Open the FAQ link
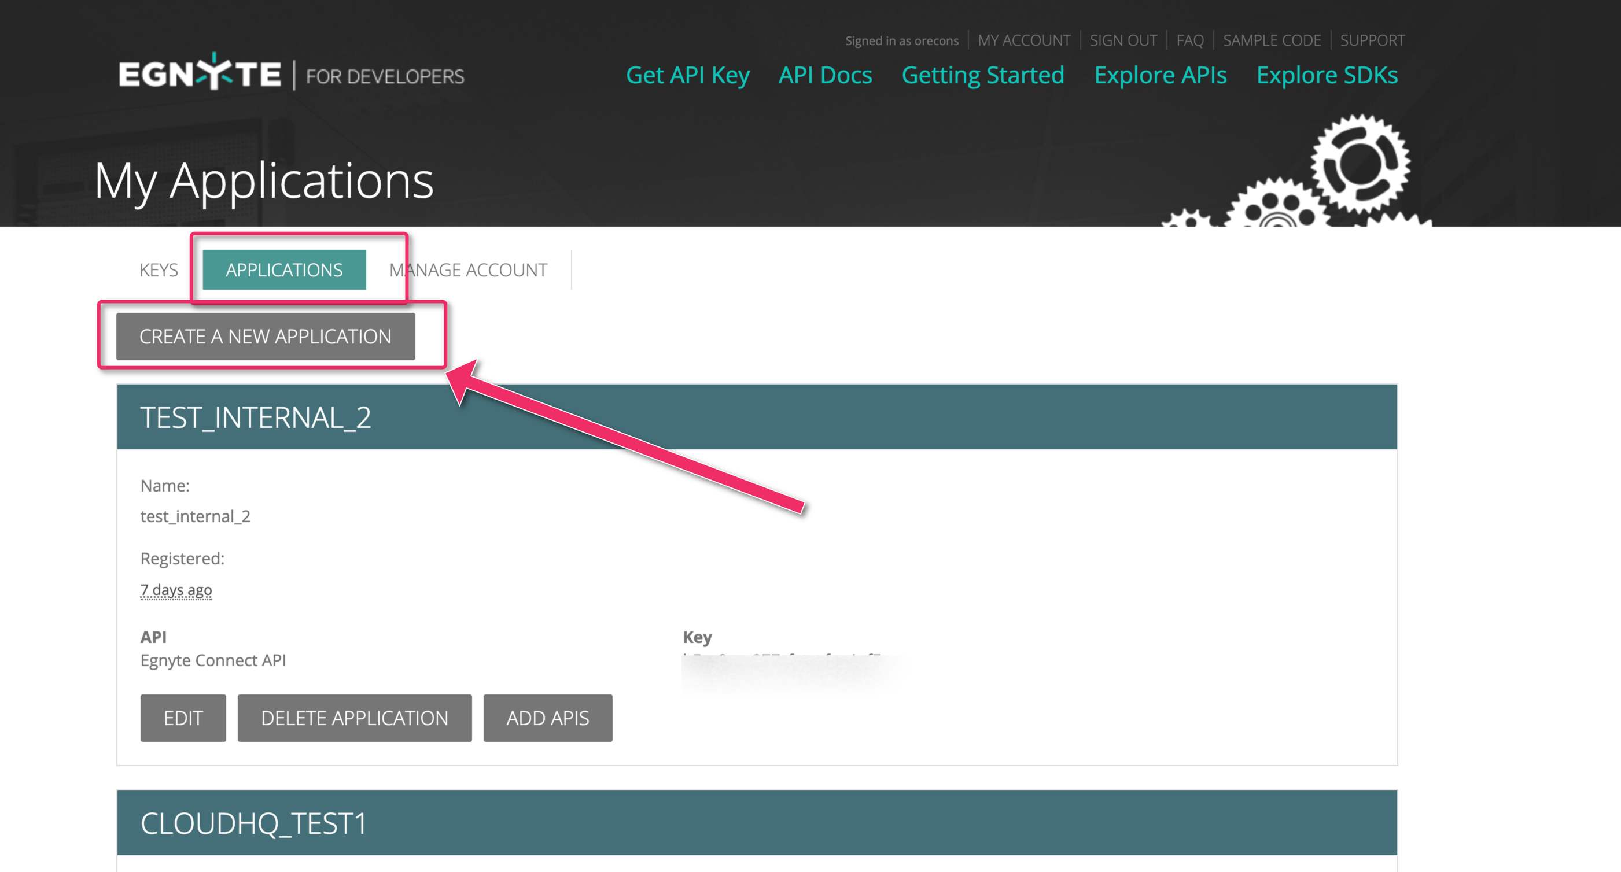Screen dimensions: 1621x872 pyautogui.click(x=1189, y=40)
